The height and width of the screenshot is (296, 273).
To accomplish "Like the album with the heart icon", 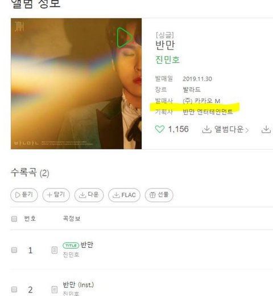I will coord(160,129).
